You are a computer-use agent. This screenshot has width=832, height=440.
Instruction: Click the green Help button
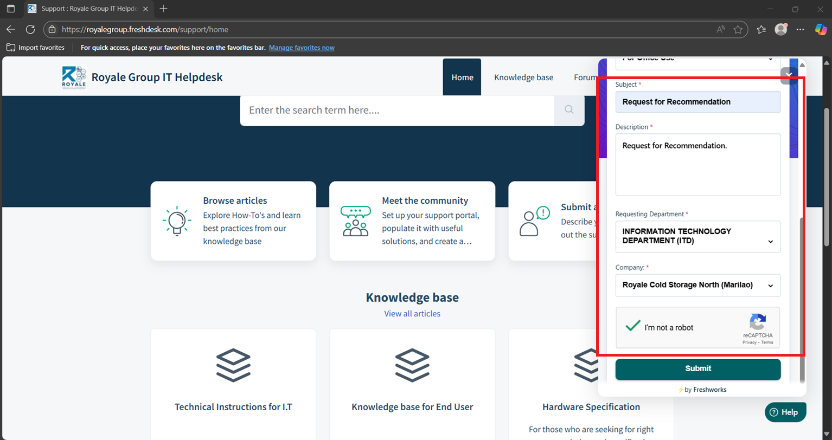coord(785,412)
